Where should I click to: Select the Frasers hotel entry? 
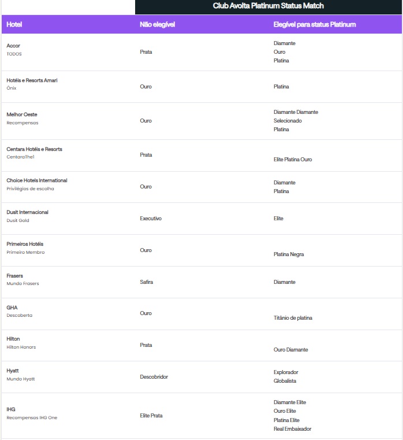[15, 276]
